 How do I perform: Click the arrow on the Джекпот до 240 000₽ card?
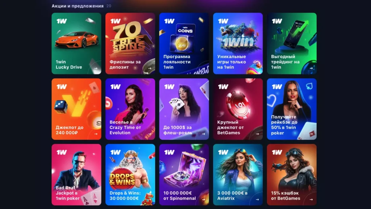96,134
